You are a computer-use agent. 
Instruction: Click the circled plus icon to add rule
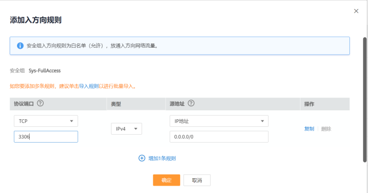(142, 158)
